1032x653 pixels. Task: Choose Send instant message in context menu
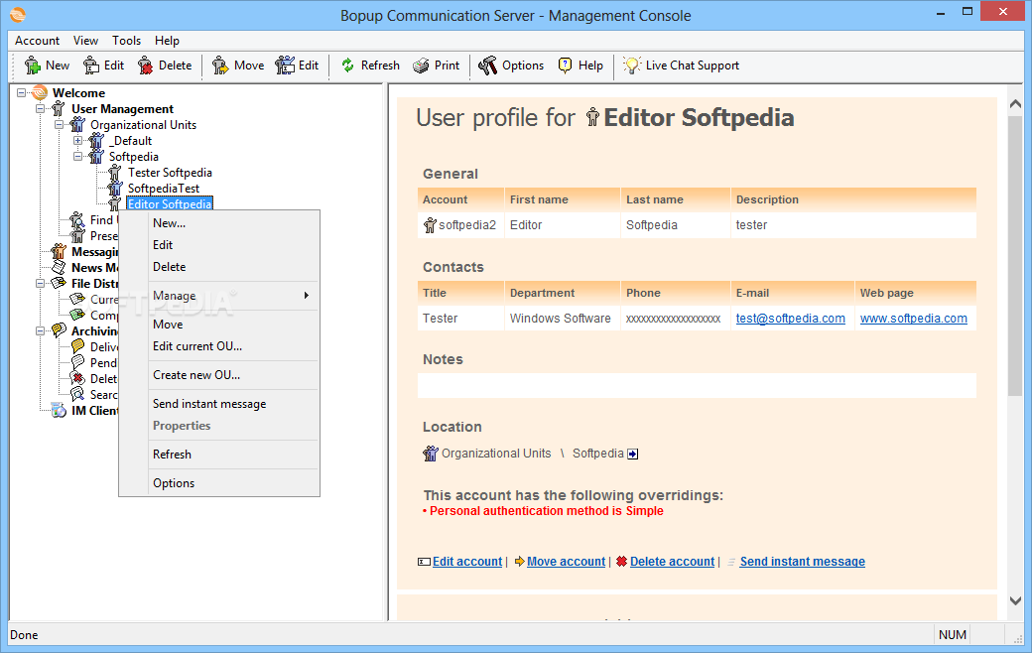pos(219,404)
